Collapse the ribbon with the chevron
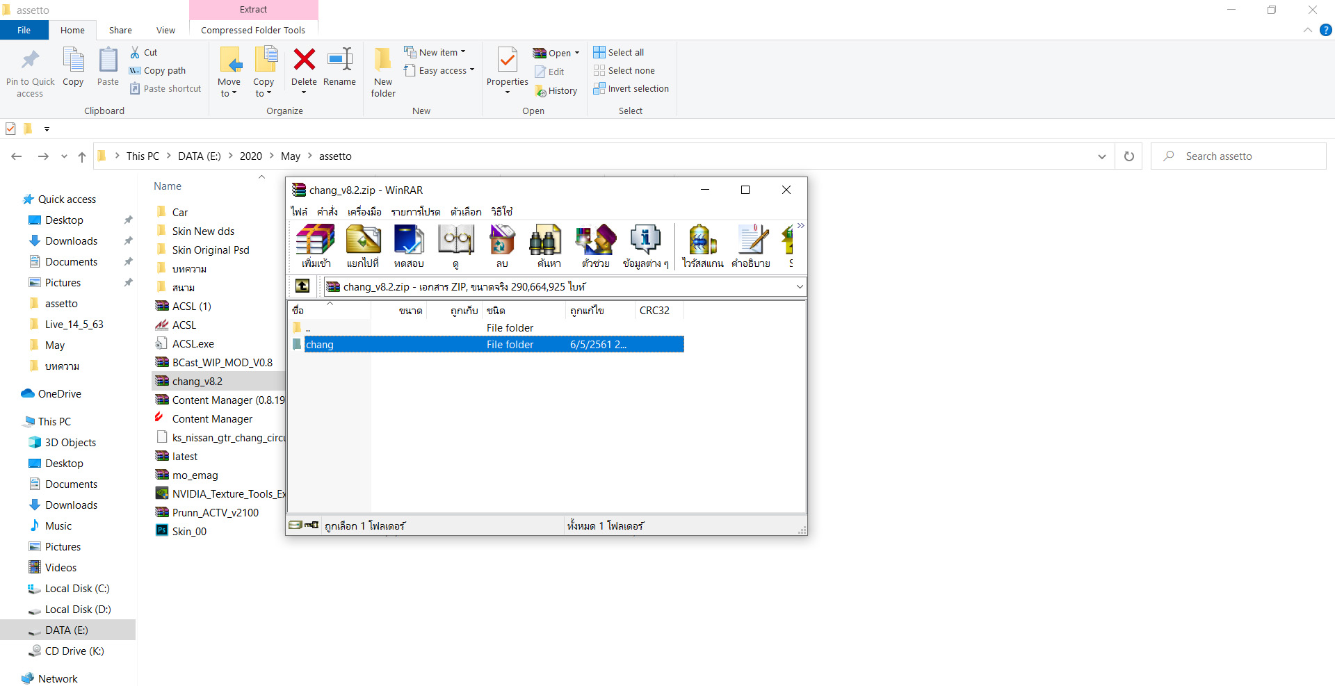 point(1308,30)
